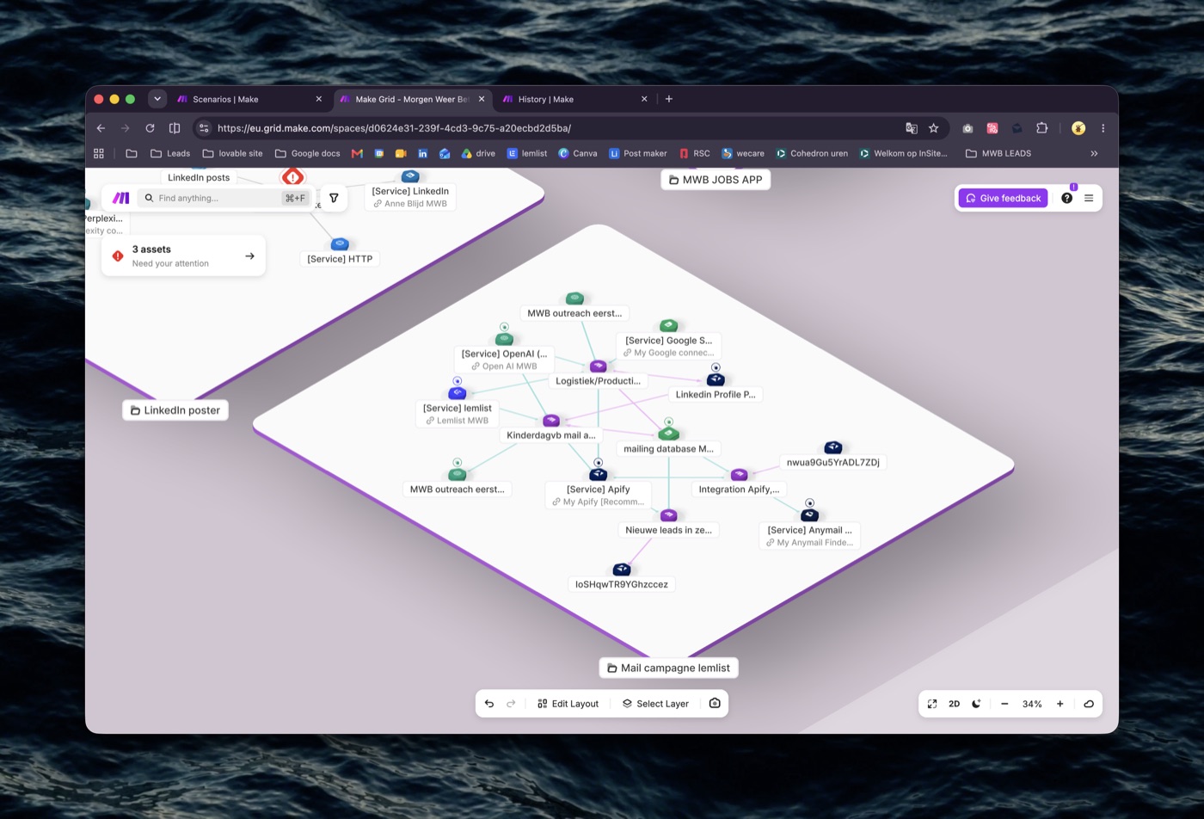The image size is (1204, 819).
Task: Click the Make logo in the search panel
Action: click(121, 198)
